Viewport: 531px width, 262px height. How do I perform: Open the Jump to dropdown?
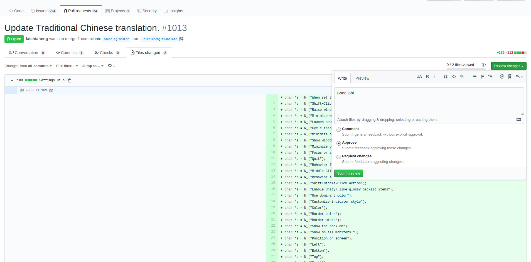93,66
